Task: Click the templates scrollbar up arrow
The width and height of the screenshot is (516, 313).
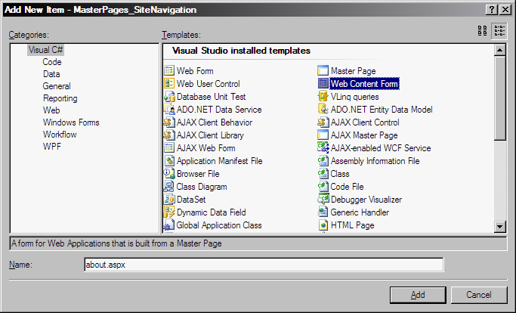Action: pos(499,50)
